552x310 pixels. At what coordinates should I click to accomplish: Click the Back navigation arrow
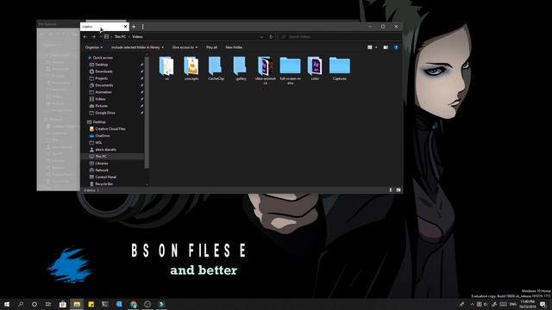pos(85,36)
